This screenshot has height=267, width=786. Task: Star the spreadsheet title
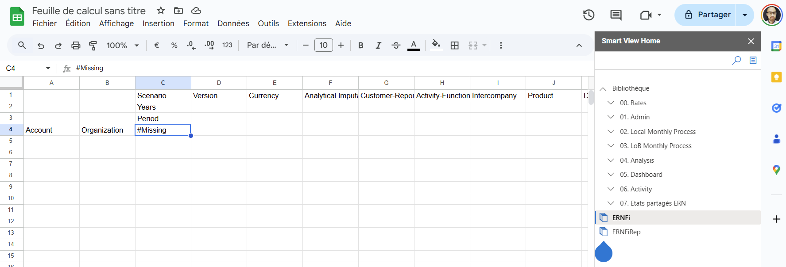click(x=161, y=10)
